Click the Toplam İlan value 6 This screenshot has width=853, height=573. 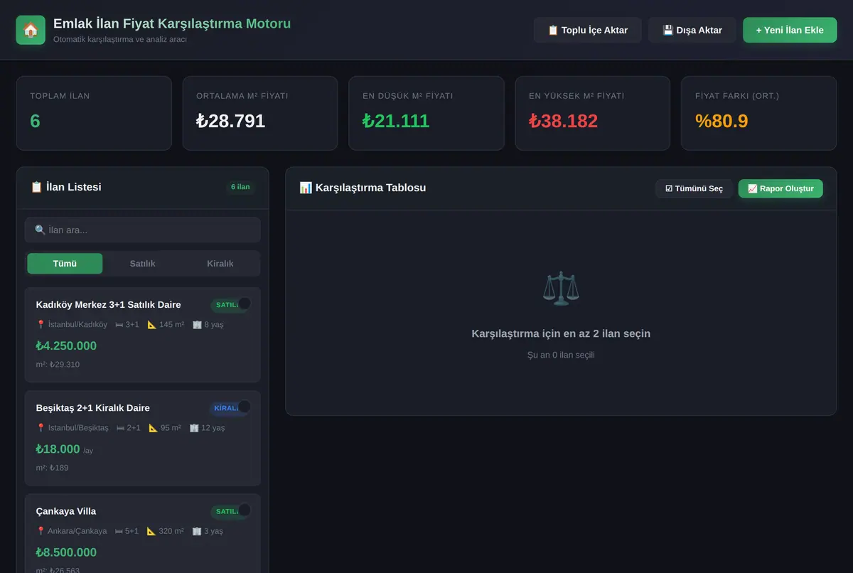[35, 121]
